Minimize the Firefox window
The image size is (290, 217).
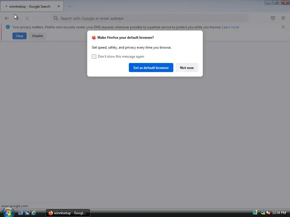coord(268,3)
